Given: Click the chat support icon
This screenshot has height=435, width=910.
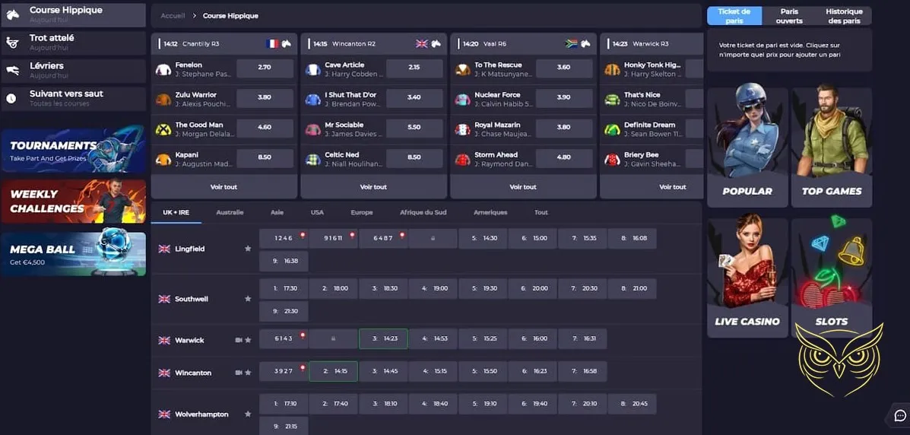Looking at the screenshot, I should (900, 415).
